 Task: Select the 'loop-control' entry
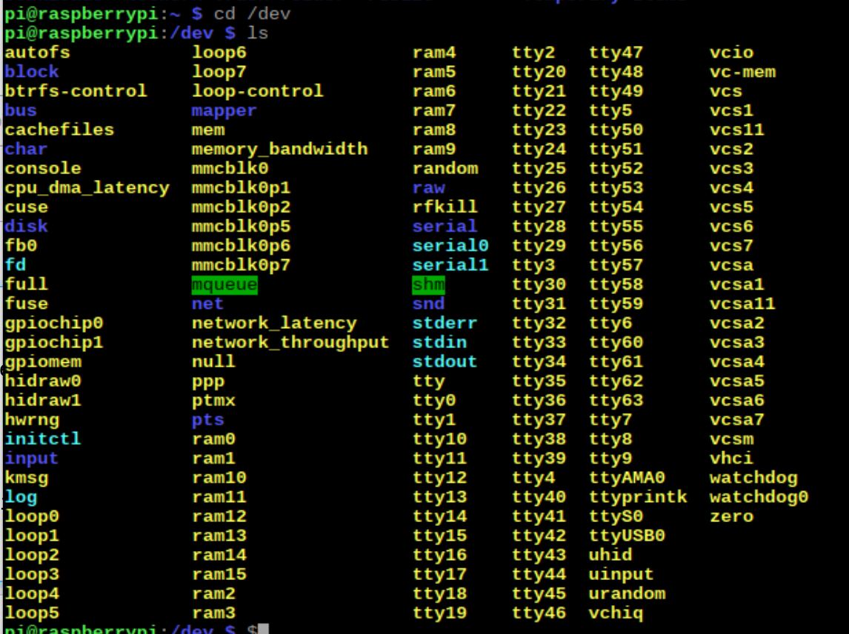coord(258,91)
